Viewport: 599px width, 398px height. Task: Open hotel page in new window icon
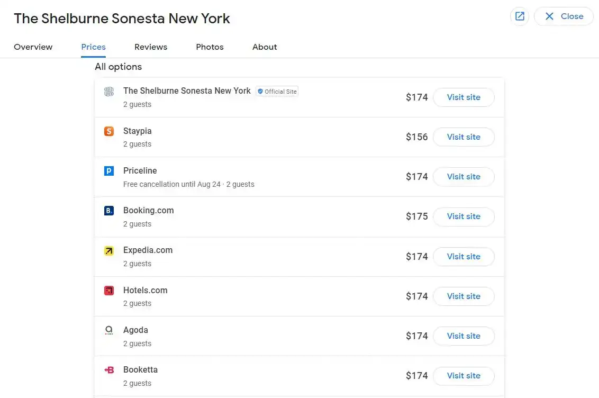[520, 16]
